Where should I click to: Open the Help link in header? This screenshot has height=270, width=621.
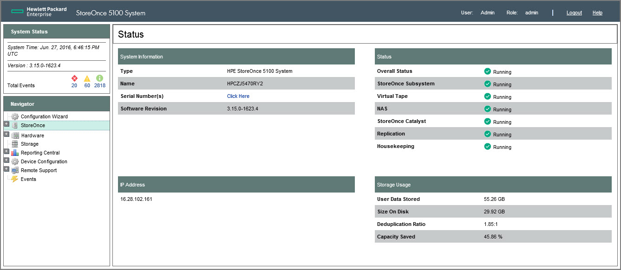tap(597, 13)
